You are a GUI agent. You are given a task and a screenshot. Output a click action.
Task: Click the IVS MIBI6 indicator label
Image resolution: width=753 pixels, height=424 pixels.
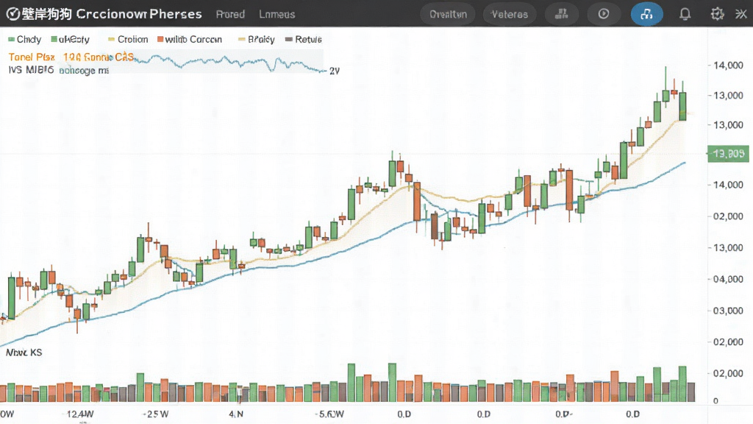(x=31, y=70)
